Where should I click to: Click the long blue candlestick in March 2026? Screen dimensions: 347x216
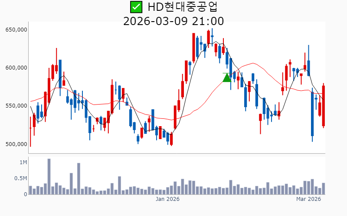(x=312, y=114)
